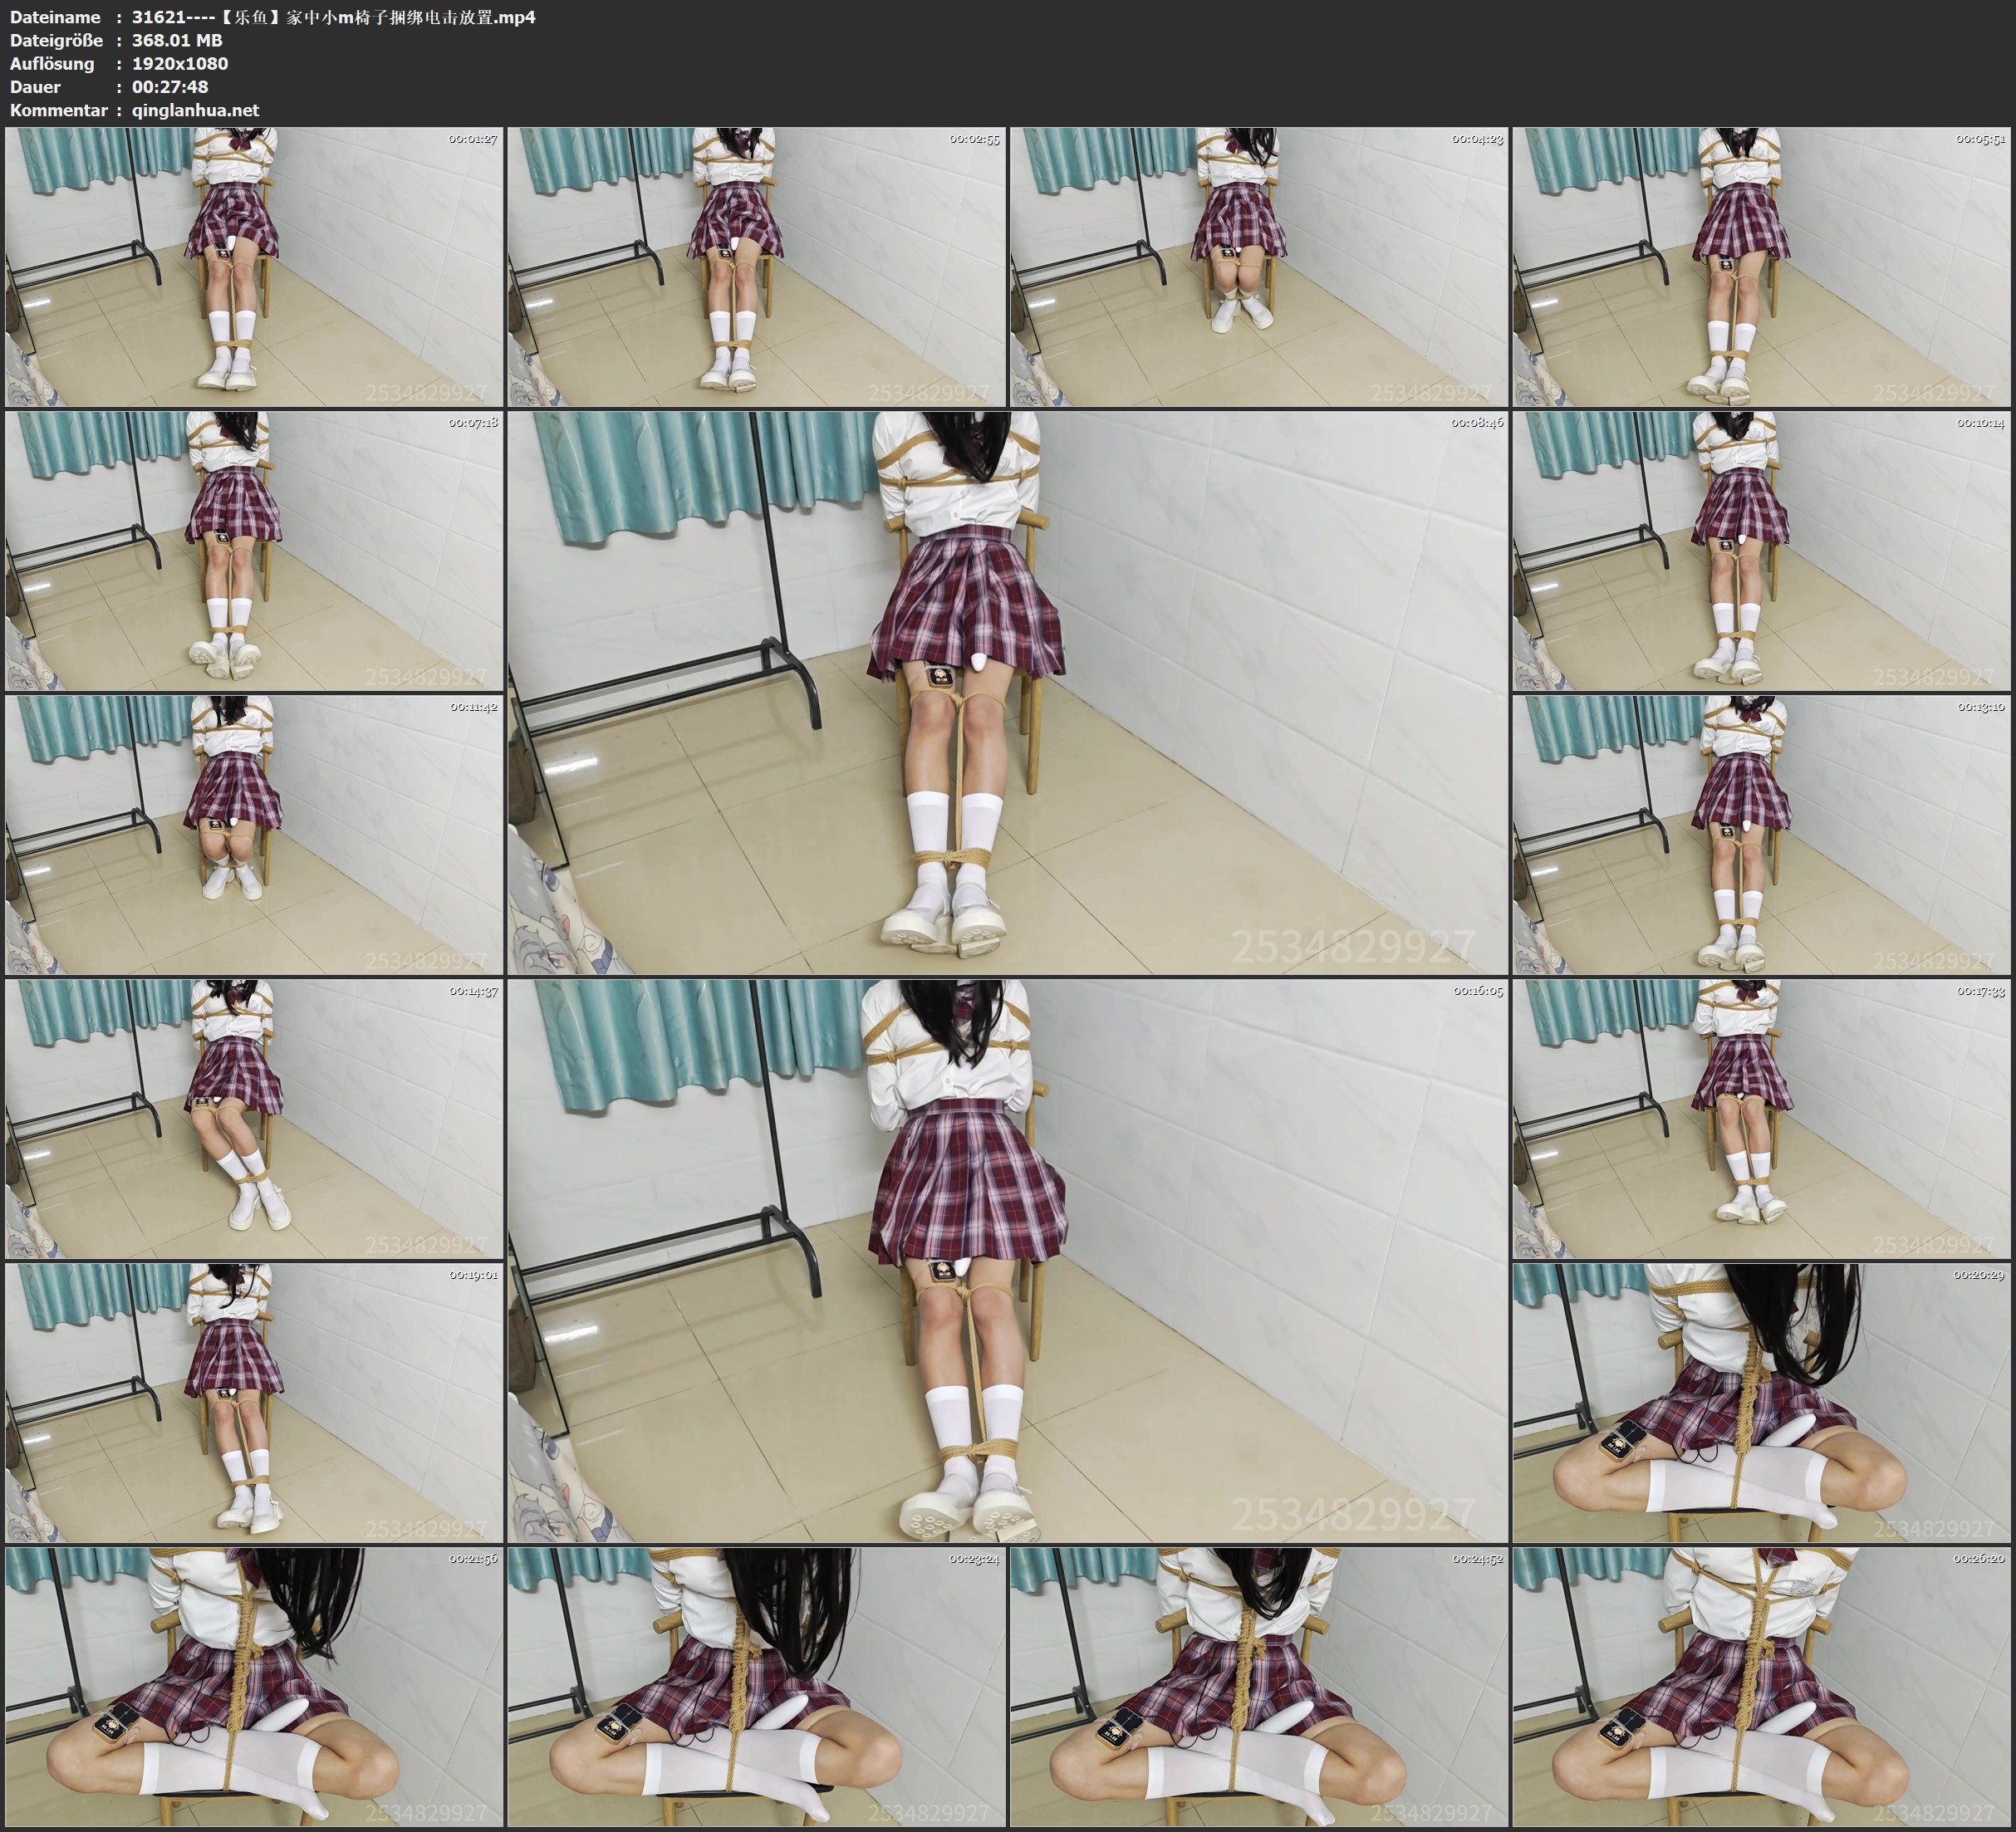Click the 00:13:10 frame preview
Image resolution: width=2016 pixels, height=1832 pixels.
click(1761, 835)
